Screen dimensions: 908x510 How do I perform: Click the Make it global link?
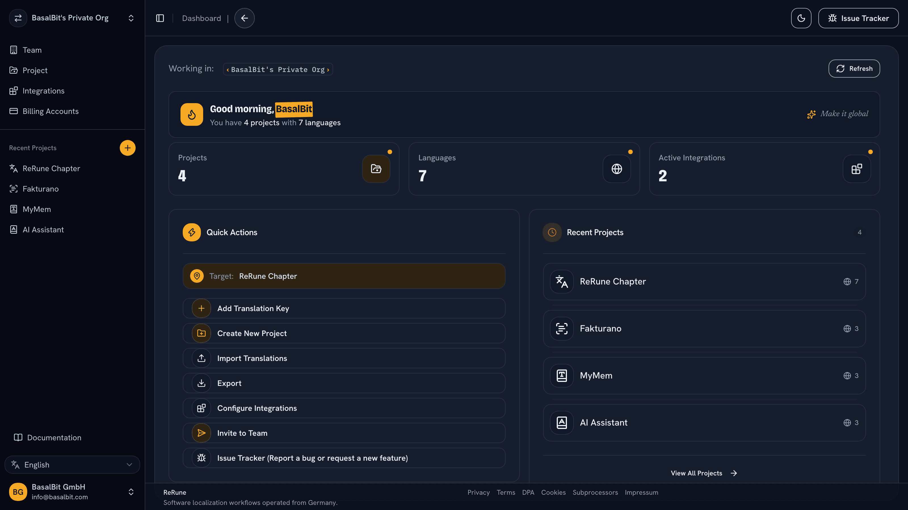838,114
